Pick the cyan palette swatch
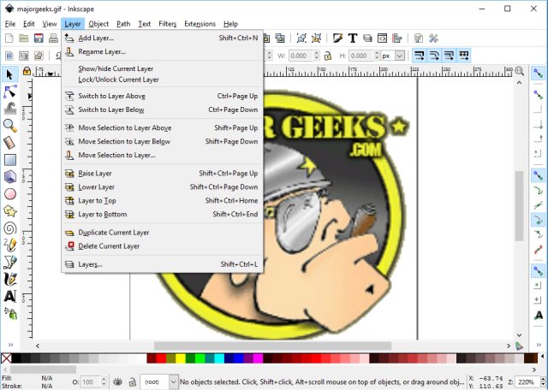This screenshot has height=390, width=548. [x=219, y=358]
